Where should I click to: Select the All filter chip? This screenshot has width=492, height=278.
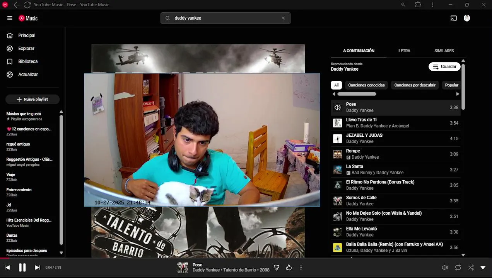point(336,85)
